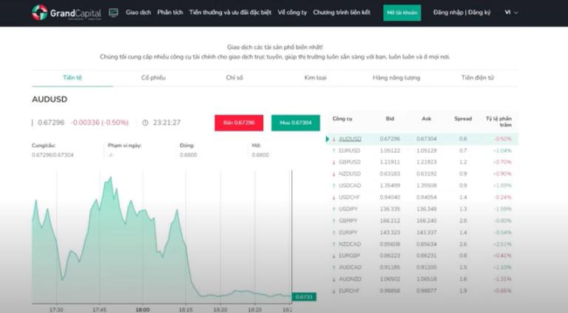Image resolution: width=568 pixels, height=313 pixels.
Task: Click the red Bán 0.67296 button
Action: pyautogui.click(x=239, y=123)
